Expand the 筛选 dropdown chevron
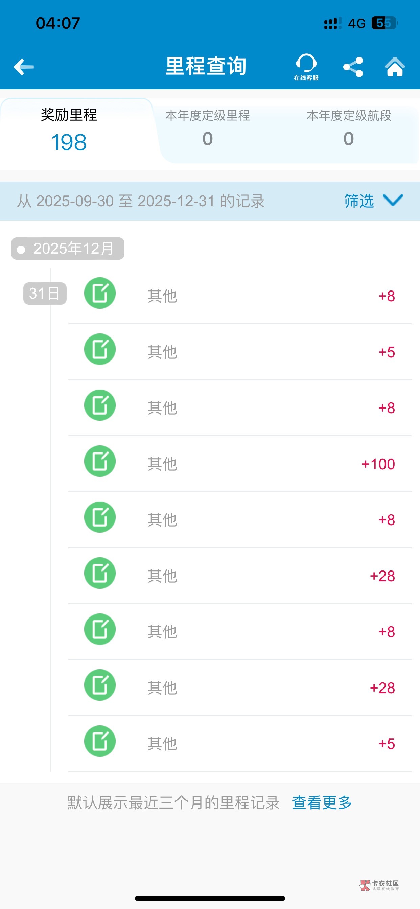This screenshot has width=420, height=909. tap(393, 201)
